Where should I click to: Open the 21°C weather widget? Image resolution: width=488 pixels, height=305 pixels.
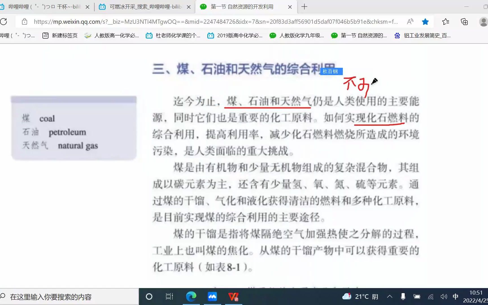(360, 297)
